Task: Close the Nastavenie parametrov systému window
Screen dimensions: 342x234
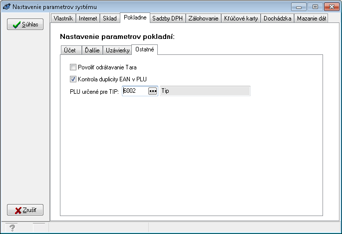Action: [x=332, y=7]
